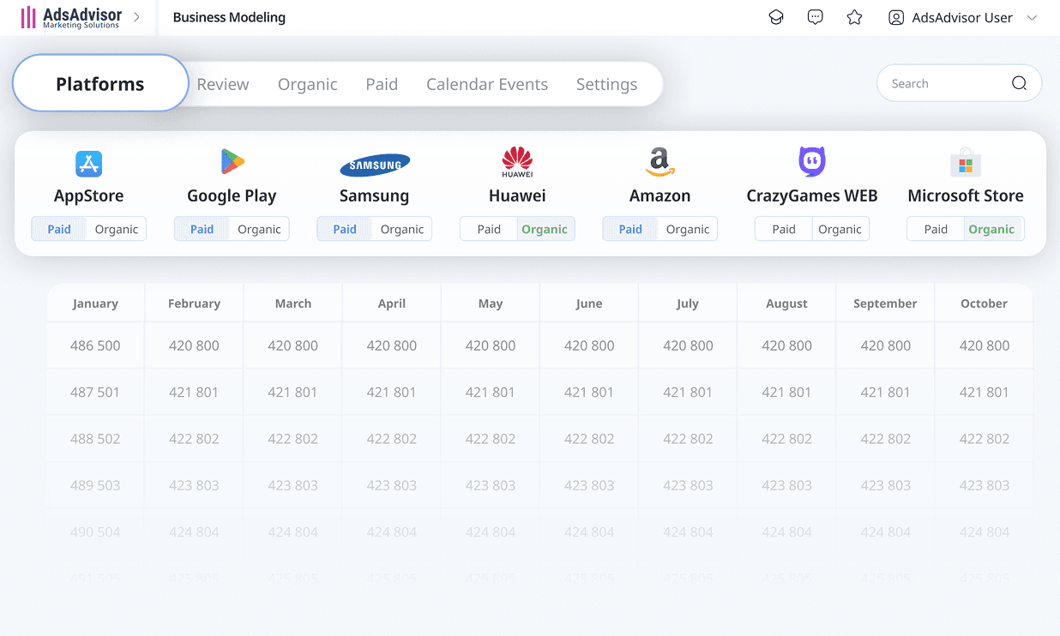Select the Samsung logo icon
Viewport: 1060px width, 636px height.
(375, 165)
